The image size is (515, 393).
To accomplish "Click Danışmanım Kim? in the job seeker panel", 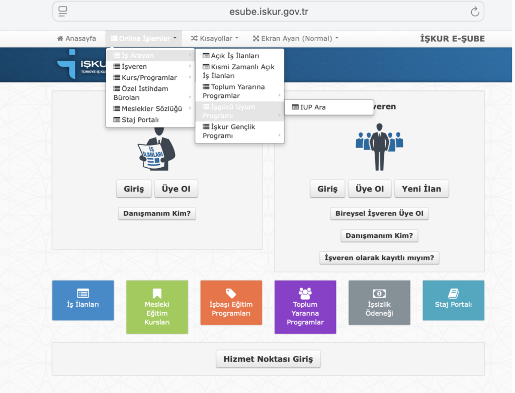I will (157, 213).
